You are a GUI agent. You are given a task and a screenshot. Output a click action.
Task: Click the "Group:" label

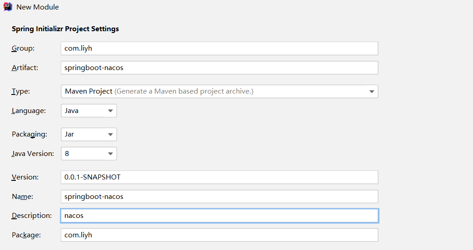click(x=23, y=48)
